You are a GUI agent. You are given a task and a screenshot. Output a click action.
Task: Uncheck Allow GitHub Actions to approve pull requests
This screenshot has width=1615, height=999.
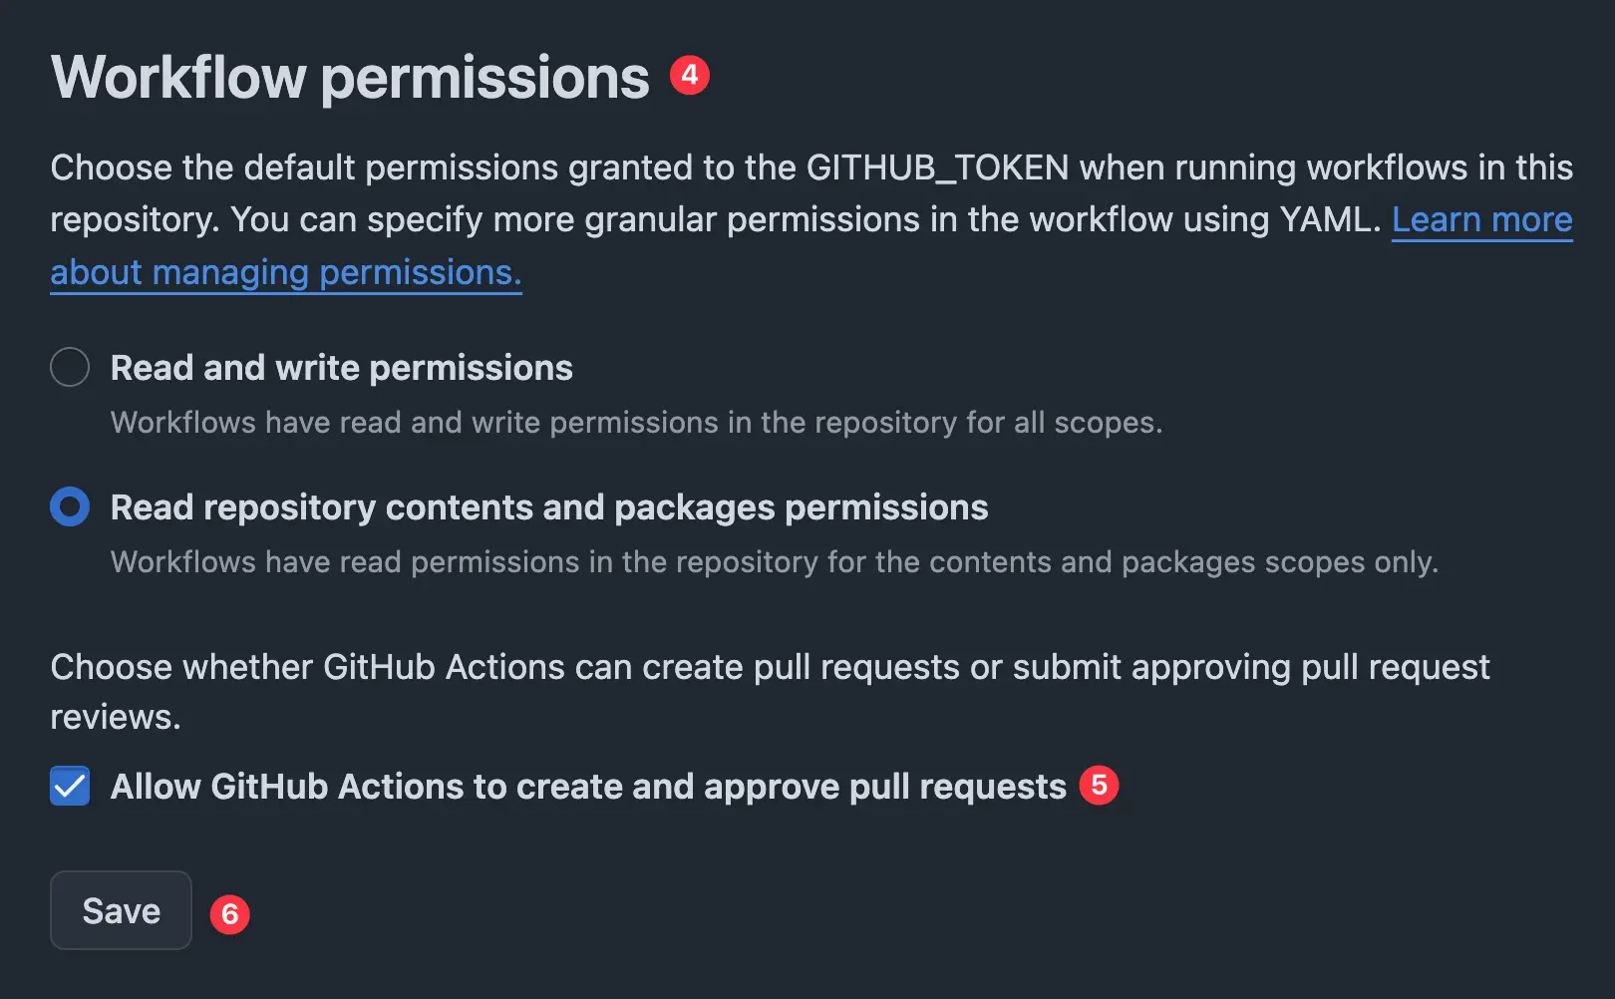70,786
